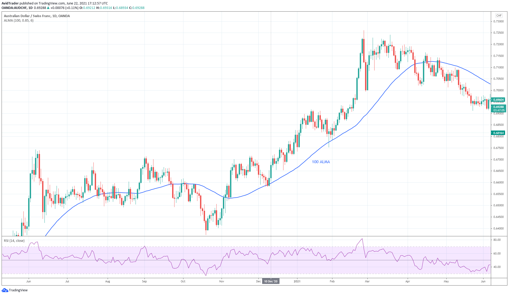The width and height of the screenshot is (509, 295).
Task: Click the AvidTrader publisher name
Action: [x=10, y=3]
